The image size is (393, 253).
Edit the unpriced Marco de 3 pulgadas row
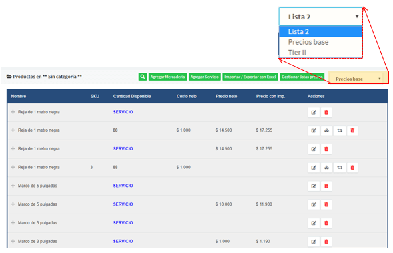pos(314,224)
